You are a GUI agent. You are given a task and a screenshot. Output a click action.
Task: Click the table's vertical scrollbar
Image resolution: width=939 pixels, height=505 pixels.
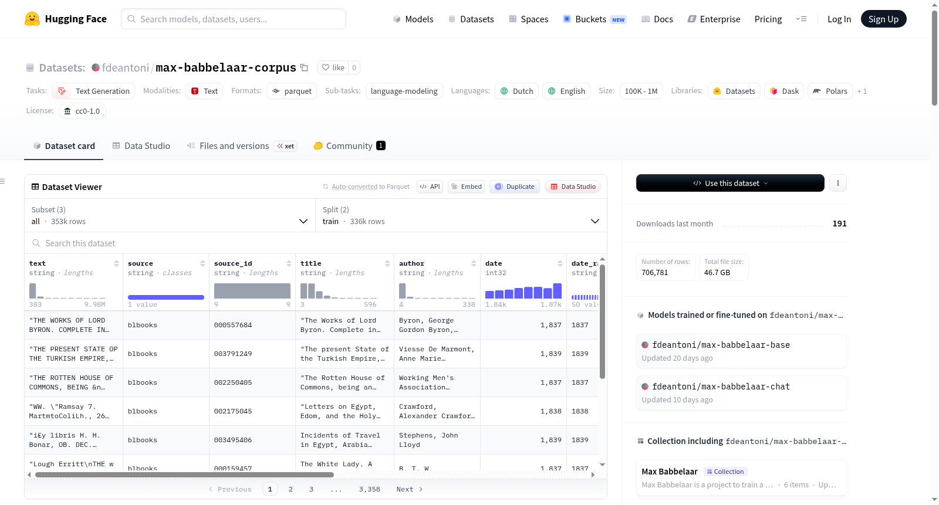click(602, 321)
